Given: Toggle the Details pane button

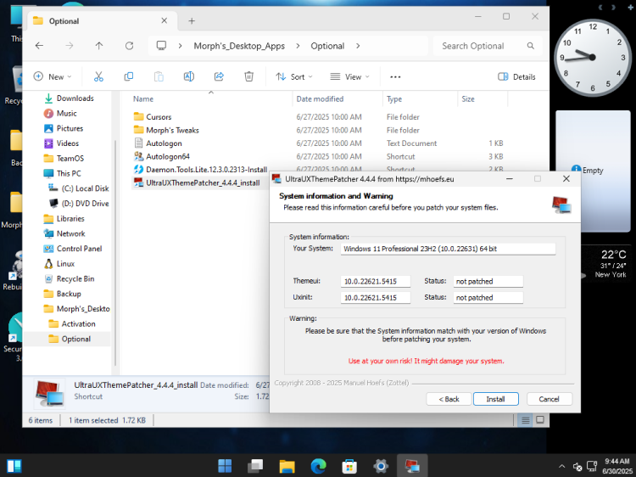Looking at the screenshot, I should pos(516,76).
